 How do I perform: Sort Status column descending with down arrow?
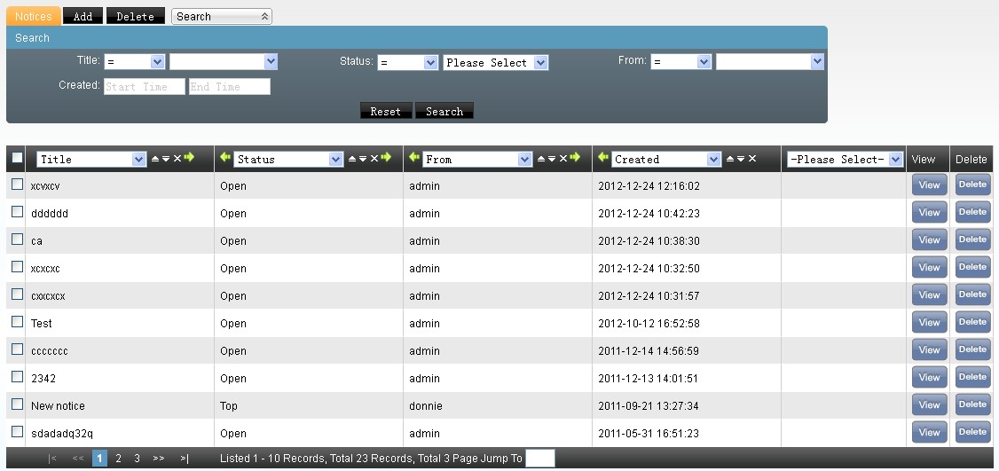point(363,159)
